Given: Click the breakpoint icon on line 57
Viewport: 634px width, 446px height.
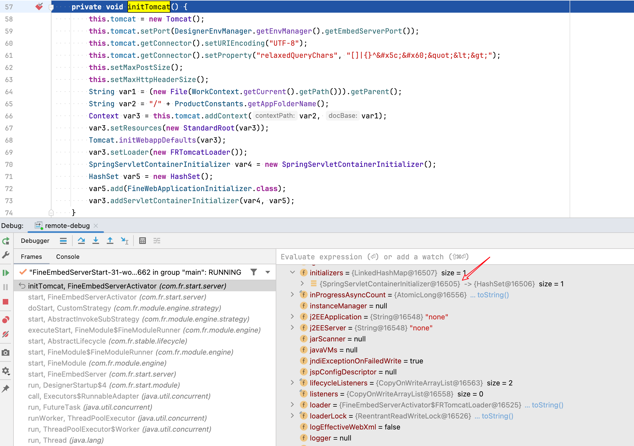Looking at the screenshot, I should click(x=39, y=6).
